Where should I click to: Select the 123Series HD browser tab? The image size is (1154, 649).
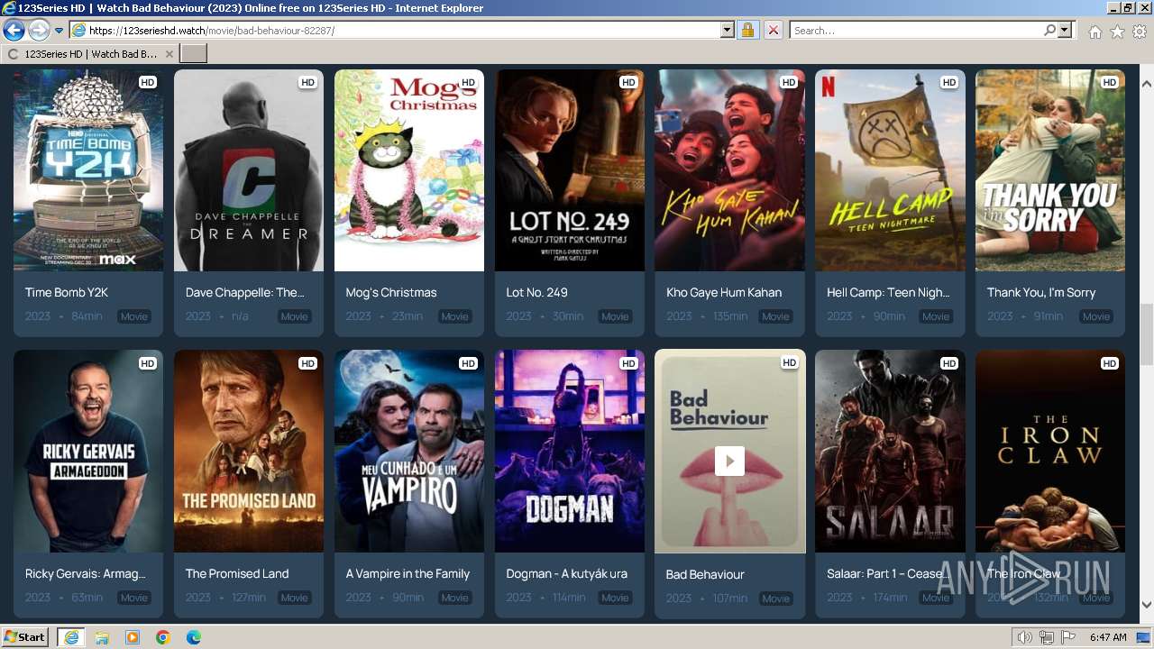tap(89, 54)
